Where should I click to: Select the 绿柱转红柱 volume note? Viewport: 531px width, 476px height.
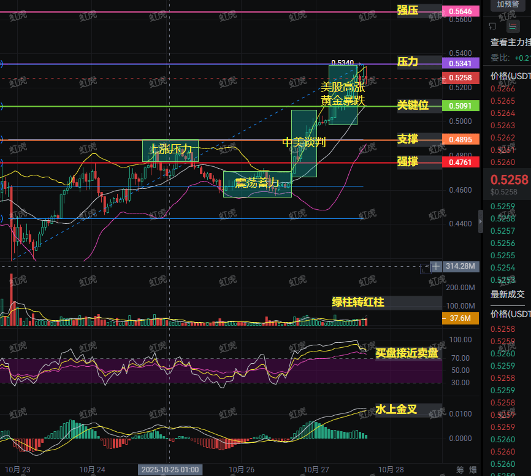(358, 302)
